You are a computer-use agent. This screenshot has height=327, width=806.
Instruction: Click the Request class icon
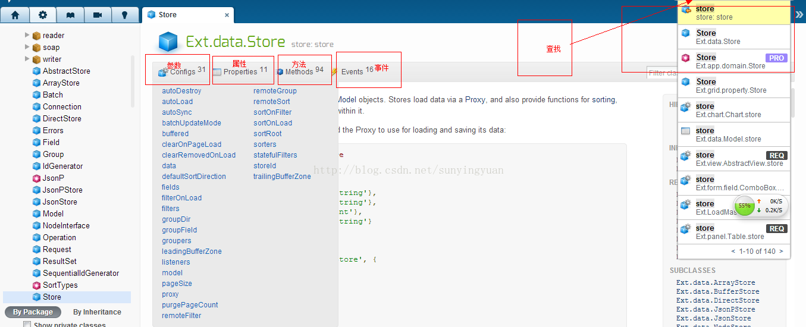coord(36,249)
